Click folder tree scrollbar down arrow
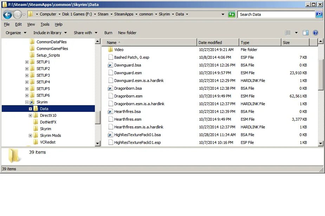Viewport: 325px width, 216px height. [x=98, y=143]
